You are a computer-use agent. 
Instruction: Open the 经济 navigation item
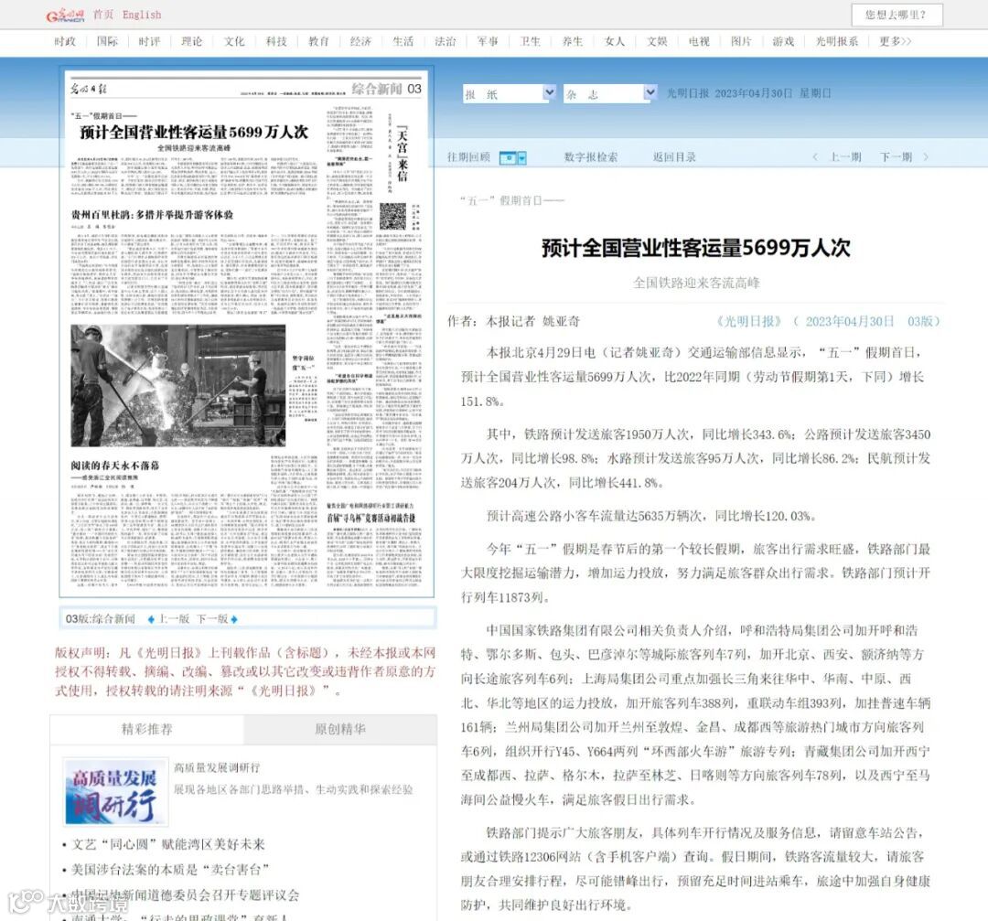(360, 41)
